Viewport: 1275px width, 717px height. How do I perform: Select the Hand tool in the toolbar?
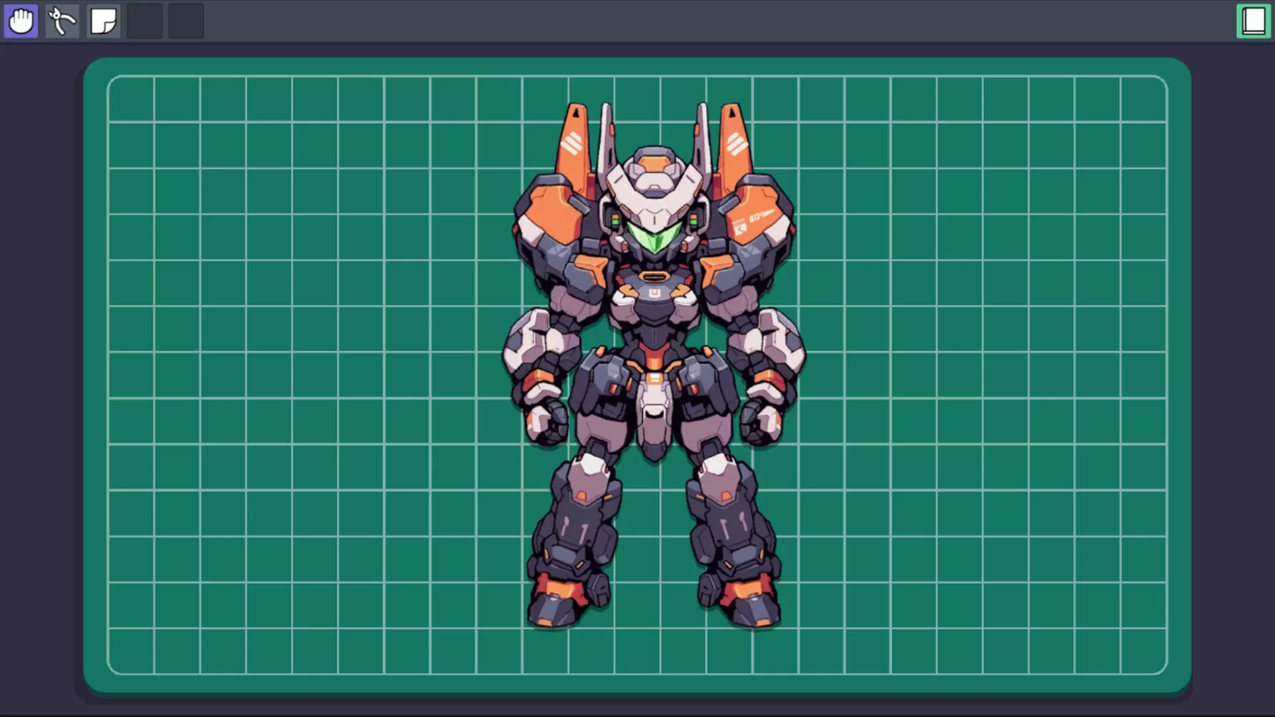(x=21, y=21)
